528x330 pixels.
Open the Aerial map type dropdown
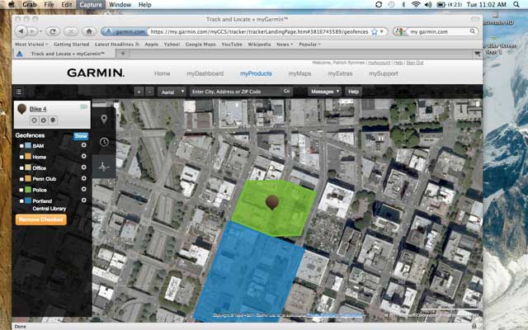point(172,92)
